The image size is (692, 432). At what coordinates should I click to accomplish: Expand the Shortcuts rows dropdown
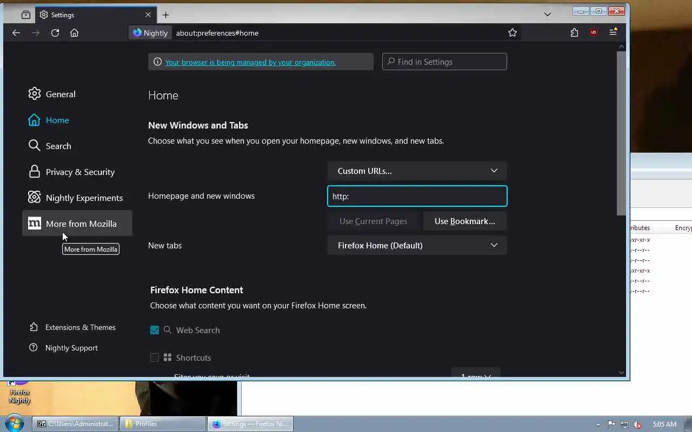[x=476, y=375]
